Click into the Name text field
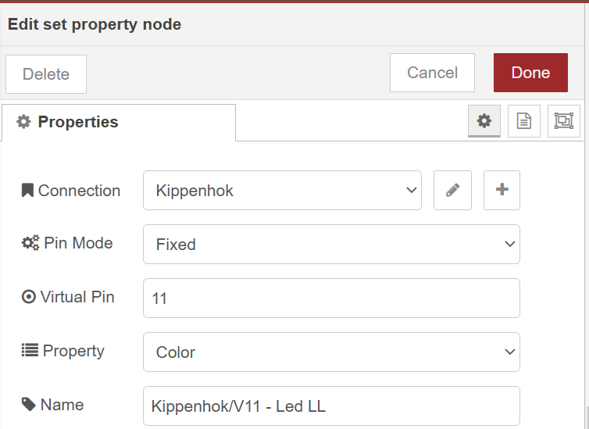This screenshot has width=589, height=429. [x=331, y=406]
